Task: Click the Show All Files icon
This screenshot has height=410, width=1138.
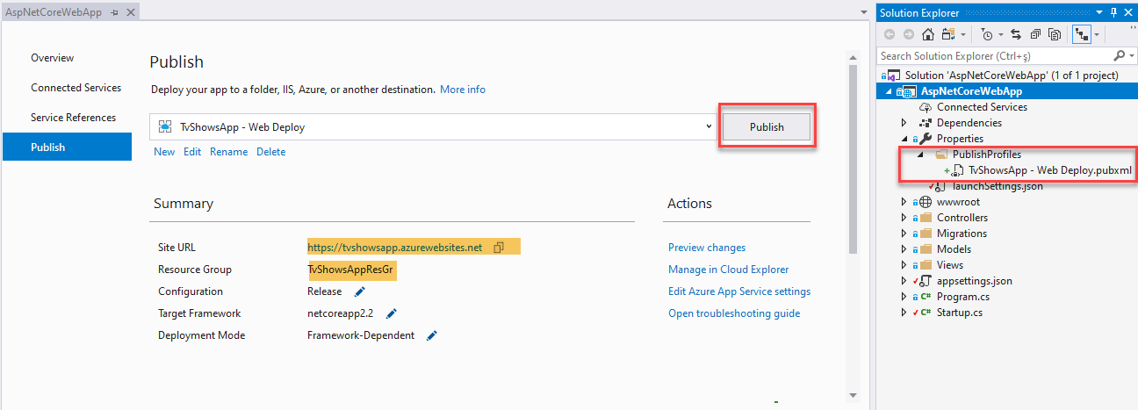Action: pyautogui.click(x=1055, y=34)
